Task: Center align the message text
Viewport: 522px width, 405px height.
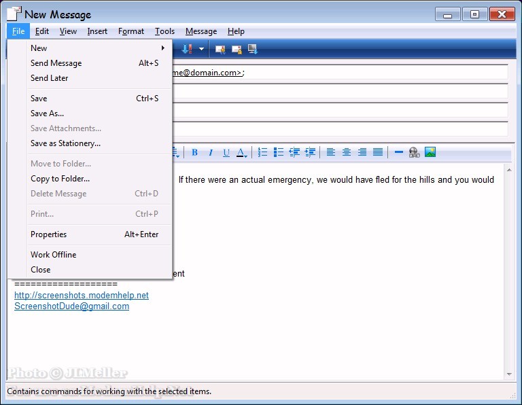Action: pos(347,152)
